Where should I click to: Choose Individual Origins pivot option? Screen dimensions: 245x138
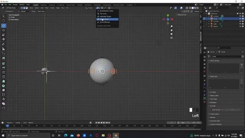click(x=107, y=16)
